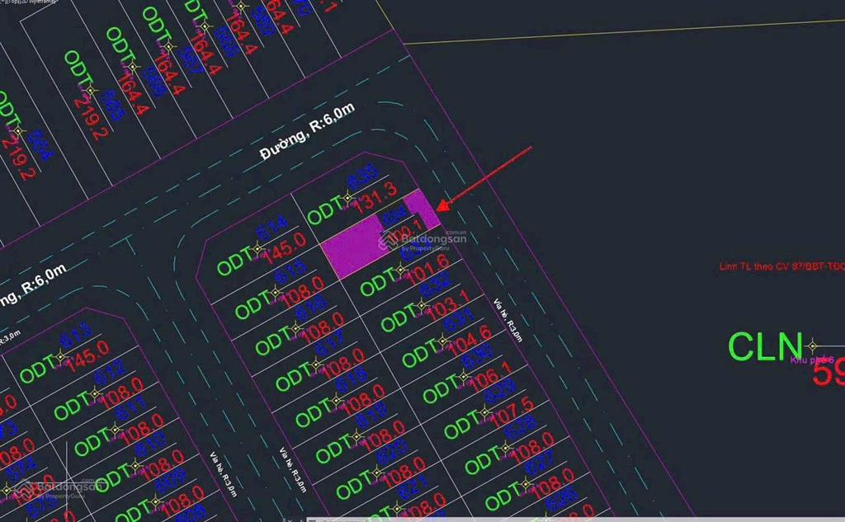Viewport: 845px width, 522px height.
Task: Click the ODT label of the 104.6 plot
Action: point(419,355)
